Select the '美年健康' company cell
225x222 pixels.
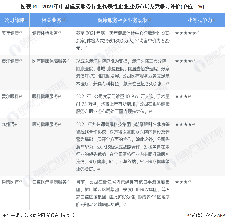click(10, 33)
